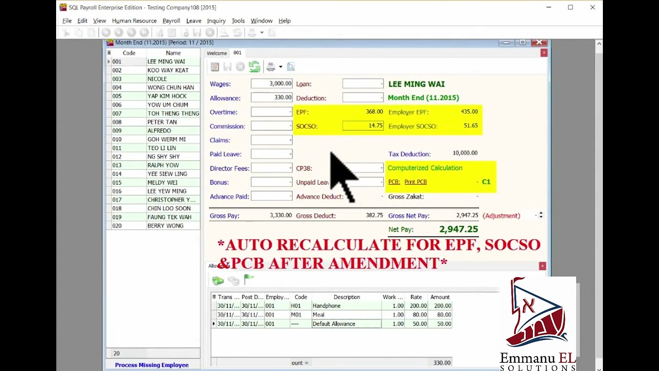This screenshot has width=659, height=371.
Task: Click the Name column header in employee list
Action: [x=173, y=53]
